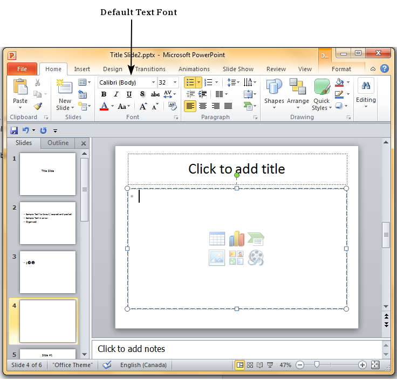Insert clip art from placeholder icon

(x=236, y=258)
